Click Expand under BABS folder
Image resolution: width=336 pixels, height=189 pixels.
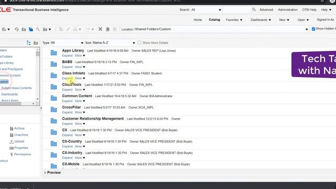pos(67,67)
